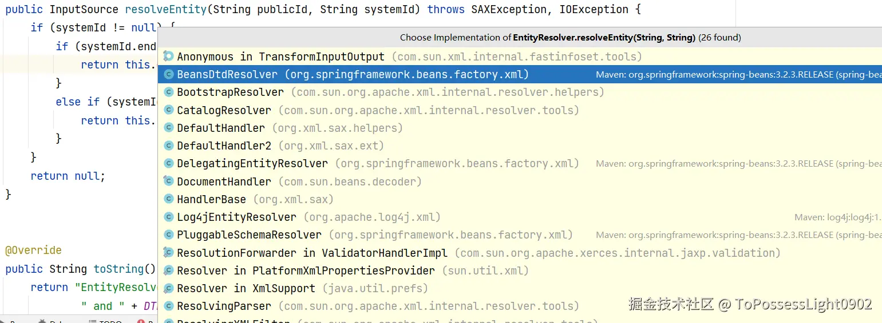This screenshot has height=323, width=882.
Task: Click the "return null;" statement line
Action: coord(68,176)
